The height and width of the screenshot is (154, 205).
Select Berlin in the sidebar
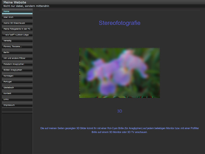(x=17, y=52)
